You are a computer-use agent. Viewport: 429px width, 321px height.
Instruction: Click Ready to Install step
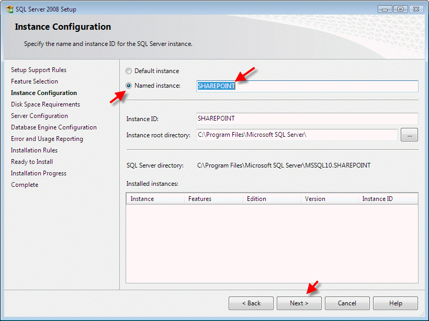32,162
